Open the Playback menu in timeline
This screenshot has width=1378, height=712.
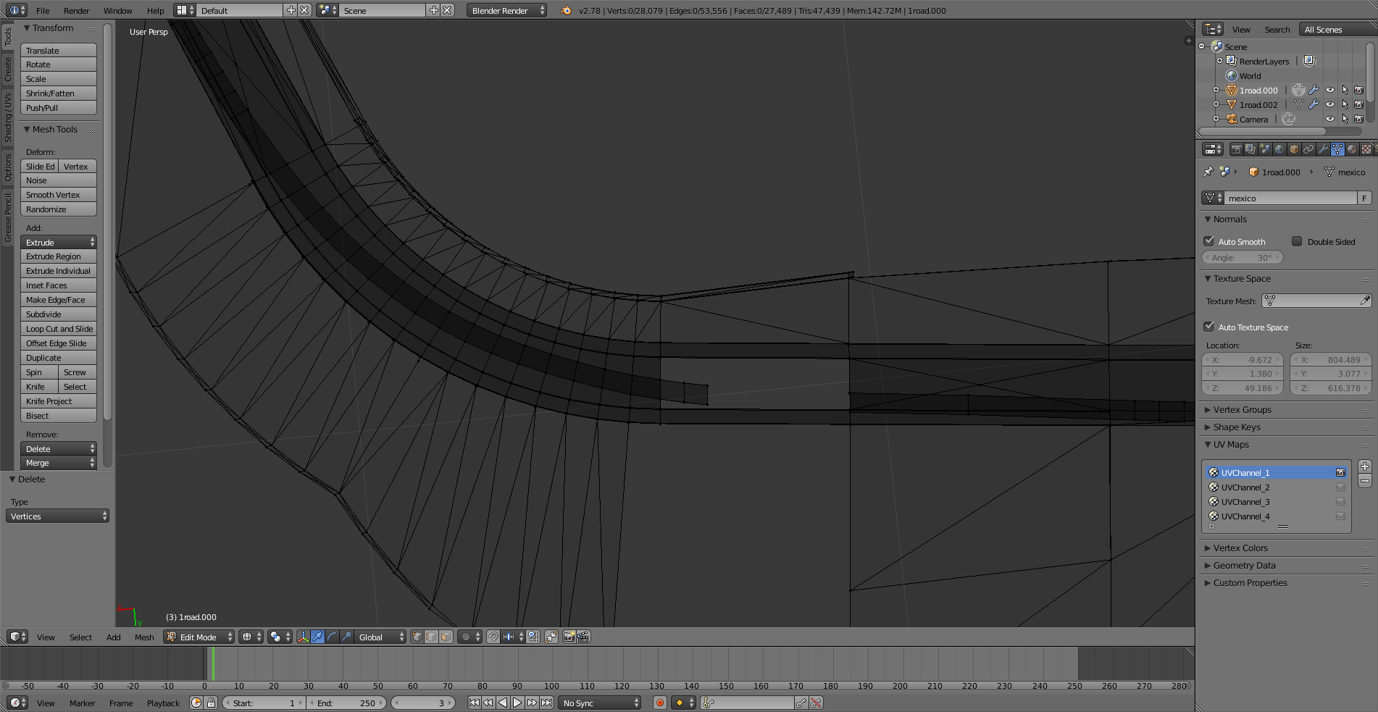(163, 703)
